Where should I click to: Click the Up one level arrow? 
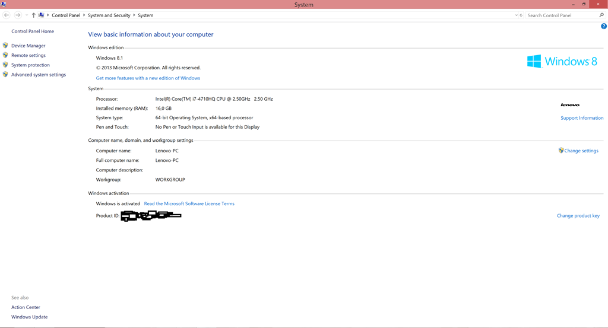pos(33,15)
